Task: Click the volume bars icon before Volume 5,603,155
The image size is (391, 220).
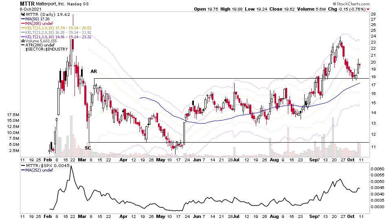Action: [23, 41]
